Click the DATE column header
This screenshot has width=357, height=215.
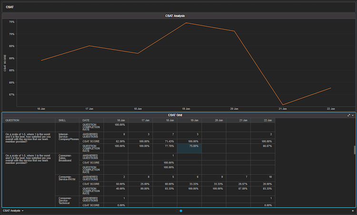[x=91, y=120]
